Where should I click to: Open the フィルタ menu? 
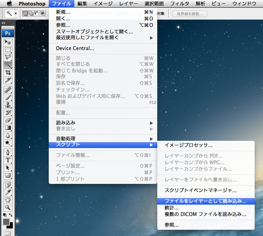pos(180,4)
